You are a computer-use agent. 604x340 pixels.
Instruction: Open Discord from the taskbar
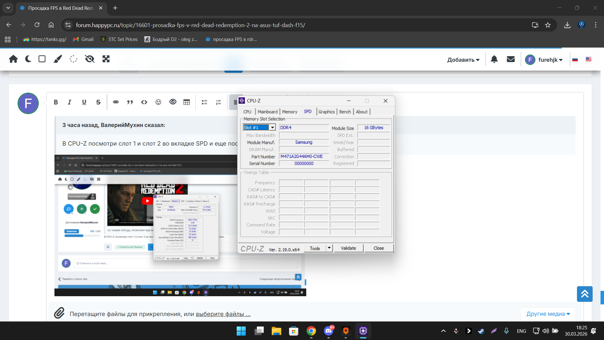tap(329, 331)
